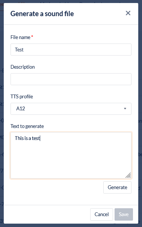Click inside the Text to generate textarea

pos(71,155)
